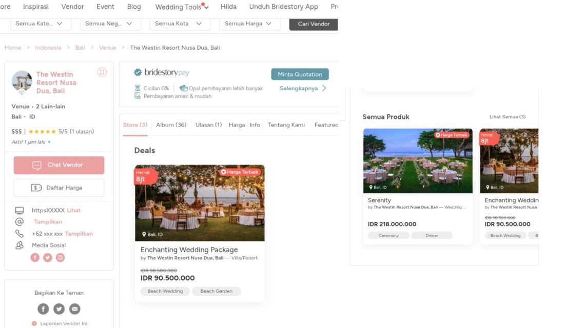Image resolution: width=584 pixels, height=328 pixels.
Task: Click the website monitor icon
Action: (20, 211)
